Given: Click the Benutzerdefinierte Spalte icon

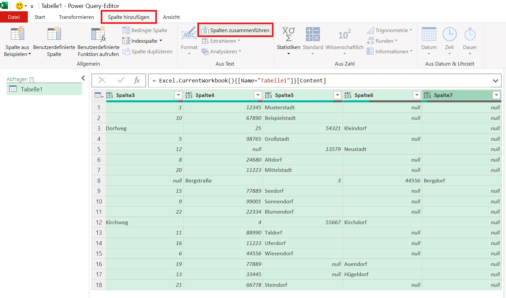Looking at the screenshot, I should (54, 34).
